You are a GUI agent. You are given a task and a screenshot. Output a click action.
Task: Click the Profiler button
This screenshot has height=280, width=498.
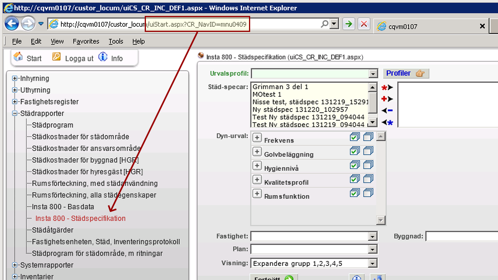click(406, 73)
